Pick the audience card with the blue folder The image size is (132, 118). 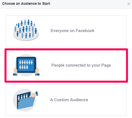(x=66, y=100)
